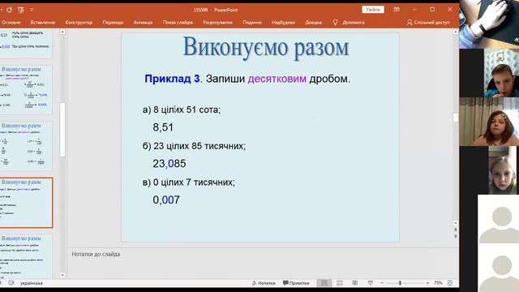Click the українська language indicator
This screenshot has width=519, height=292.
32,283
